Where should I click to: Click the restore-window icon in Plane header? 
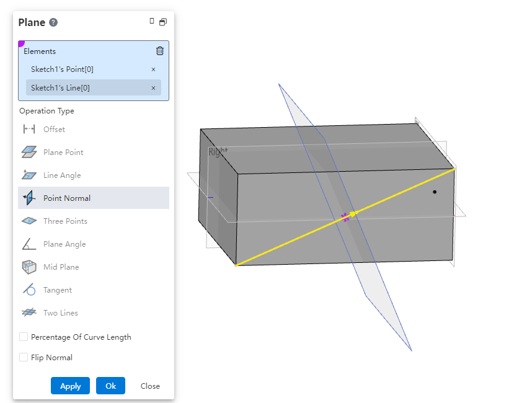pos(163,22)
